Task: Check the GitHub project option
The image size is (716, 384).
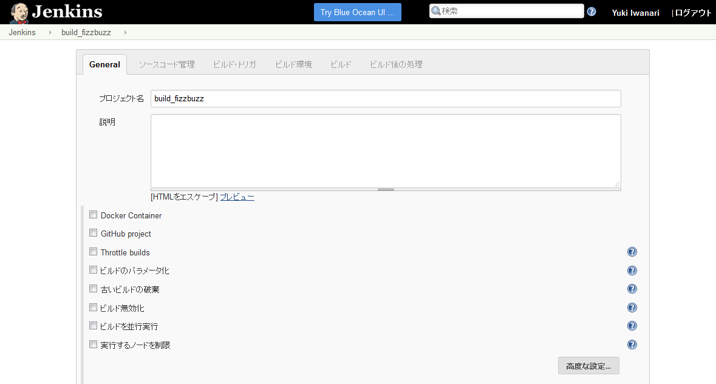Action: [x=94, y=233]
